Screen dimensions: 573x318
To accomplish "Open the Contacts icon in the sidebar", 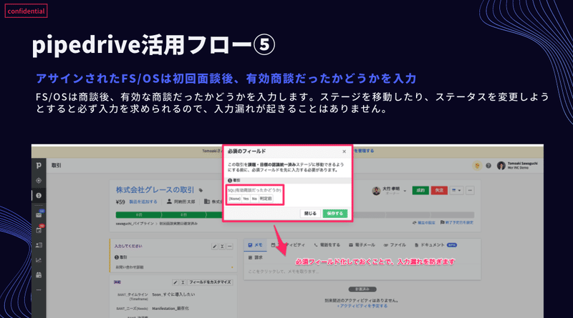I will [39, 245].
